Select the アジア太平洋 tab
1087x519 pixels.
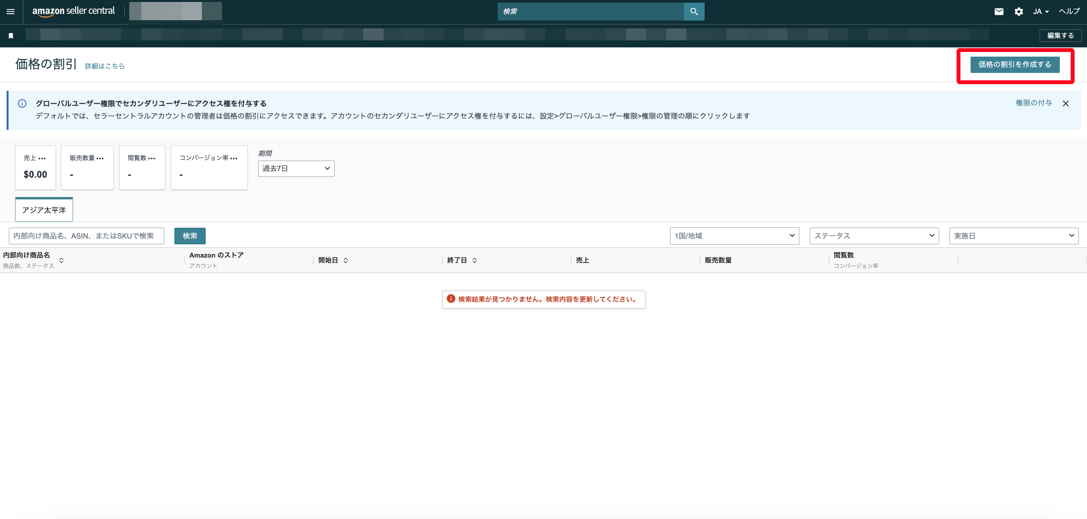(x=44, y=210)
